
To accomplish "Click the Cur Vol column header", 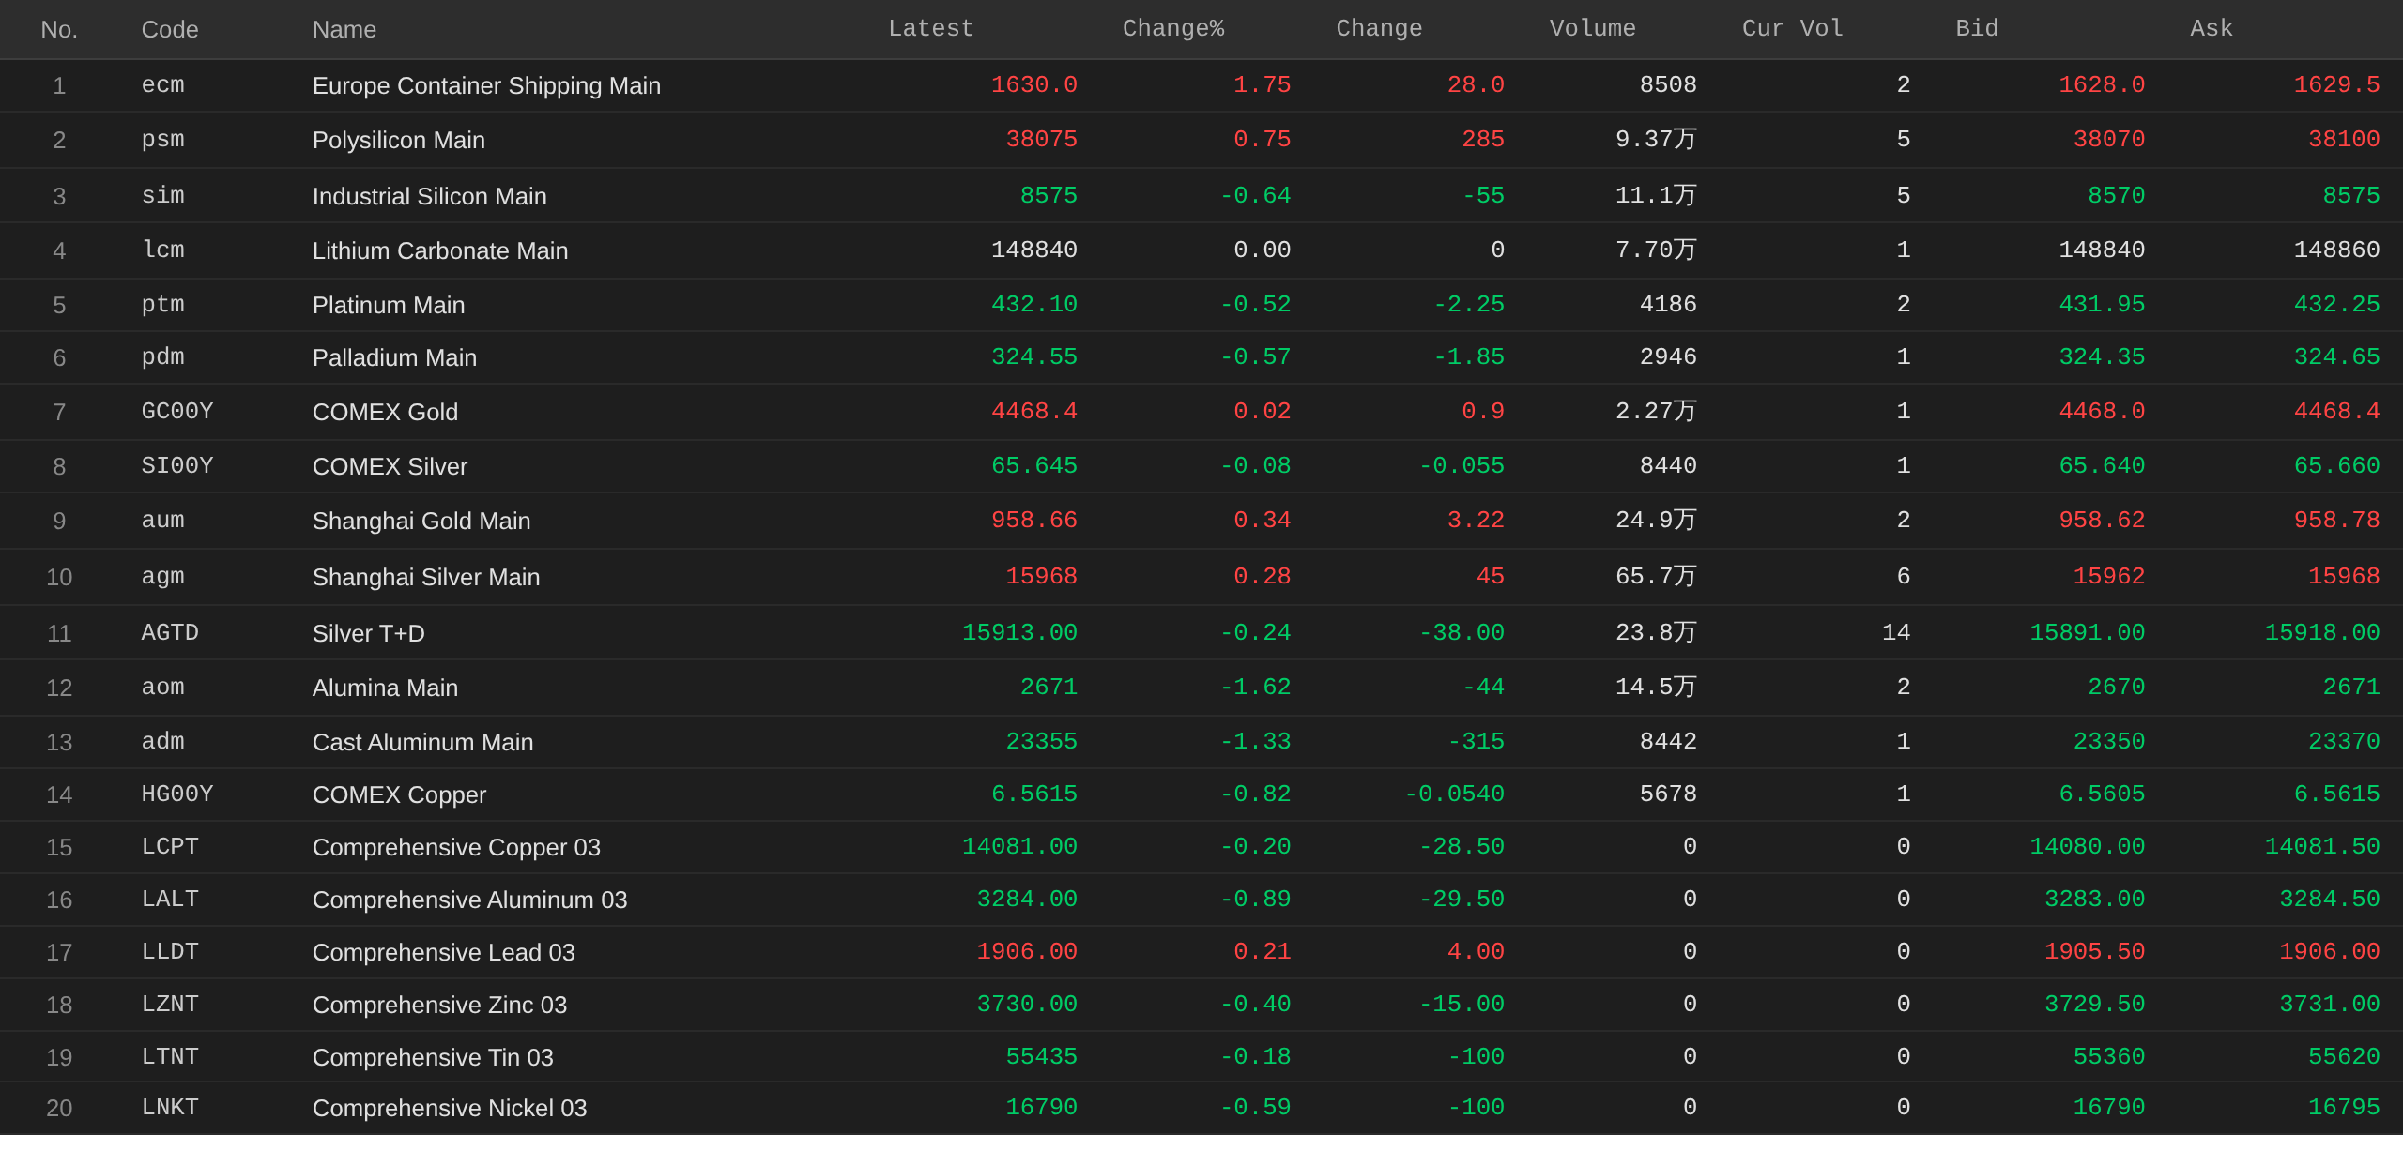I will coord(1793,29).
